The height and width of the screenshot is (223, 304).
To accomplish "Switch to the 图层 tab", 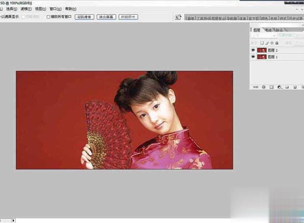I will 257,30.
